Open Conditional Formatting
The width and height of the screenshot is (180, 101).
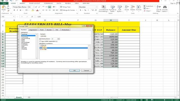tap(103, 9)
